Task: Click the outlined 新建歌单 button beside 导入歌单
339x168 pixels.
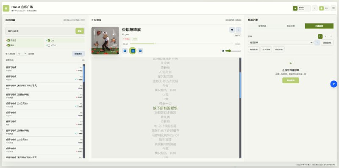Action: coord(253,50)
